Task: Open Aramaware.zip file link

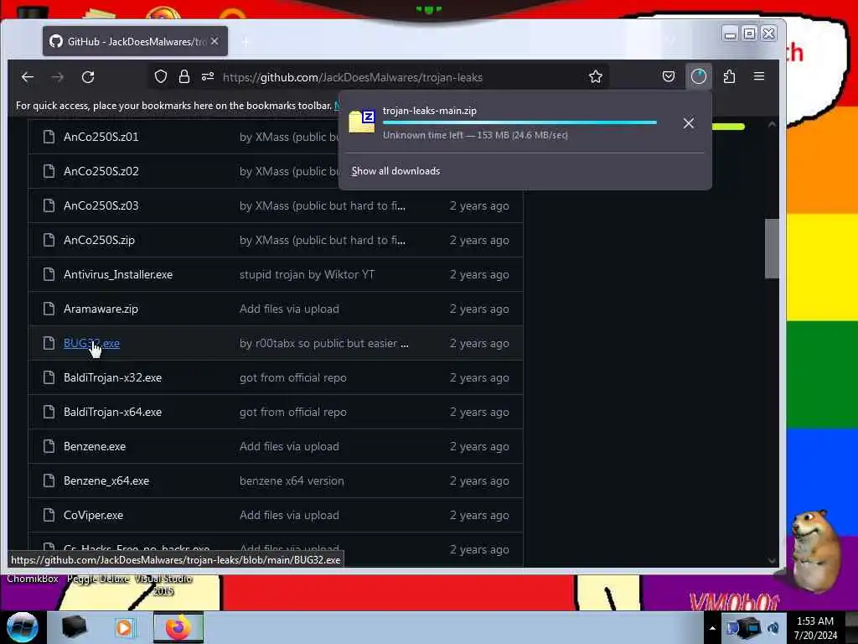Action: [101, 309]
